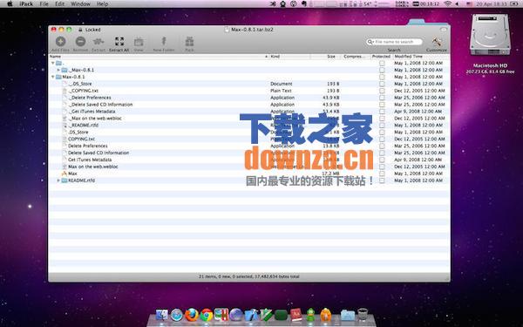Click the Max application icon in list

coord(64,174)
